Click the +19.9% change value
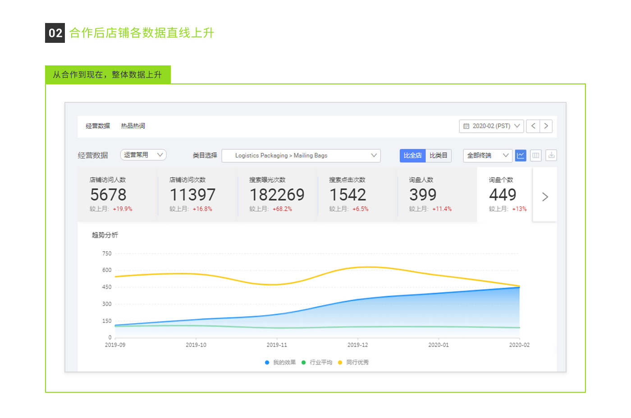Image resolution: width=631 pixels, height=418 pixels. tap(123, 209)
